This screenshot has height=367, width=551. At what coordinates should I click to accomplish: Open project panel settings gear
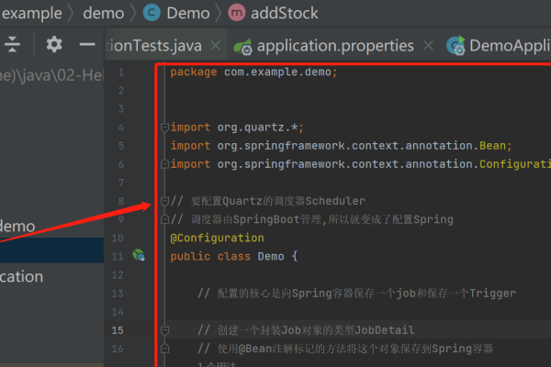[54, 45]
